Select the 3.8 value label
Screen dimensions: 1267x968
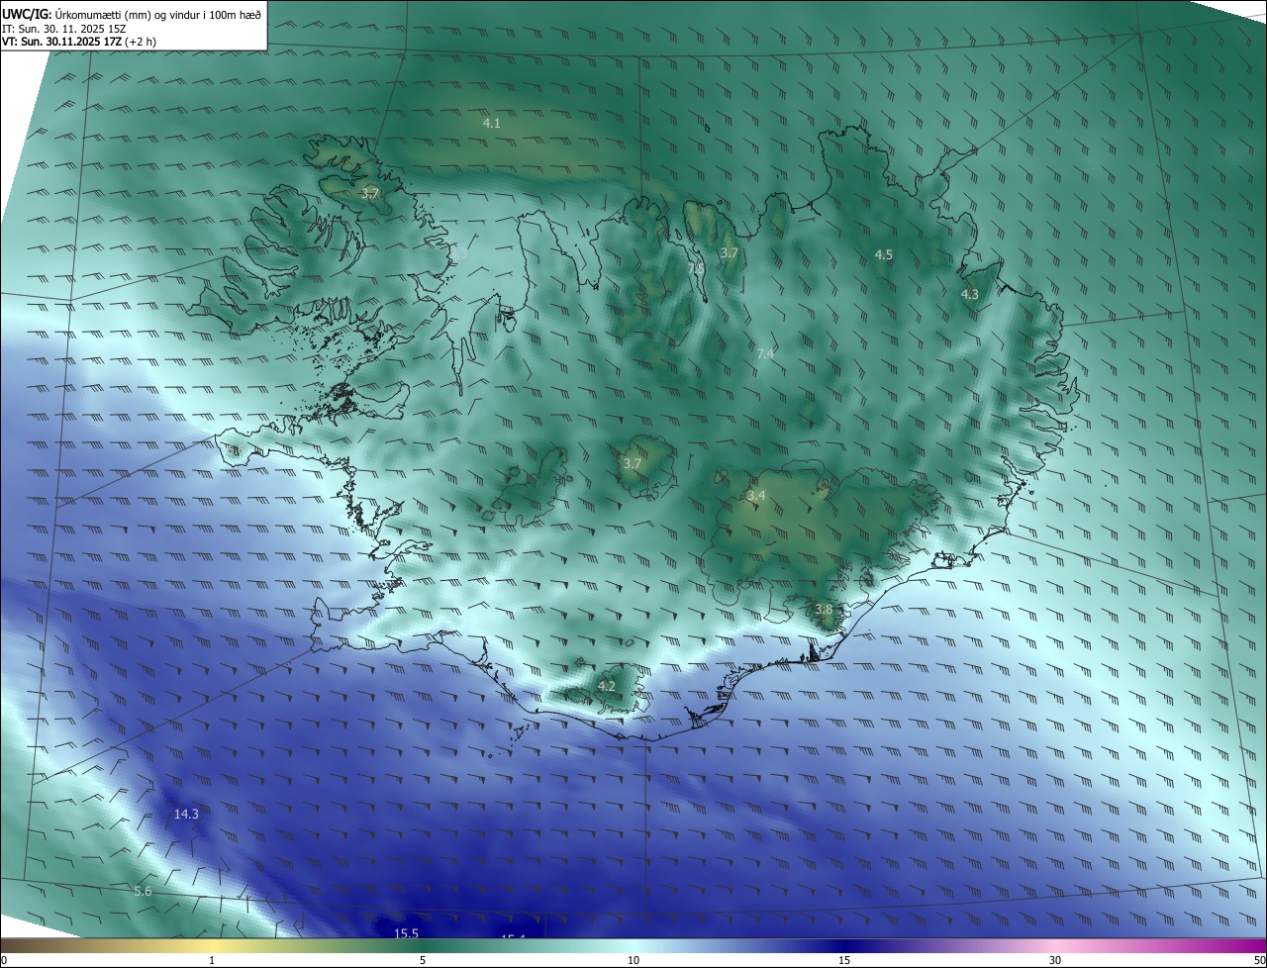pyautogui.click(x=823, y=609)
